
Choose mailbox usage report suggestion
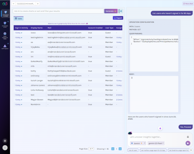coord(153,150)
